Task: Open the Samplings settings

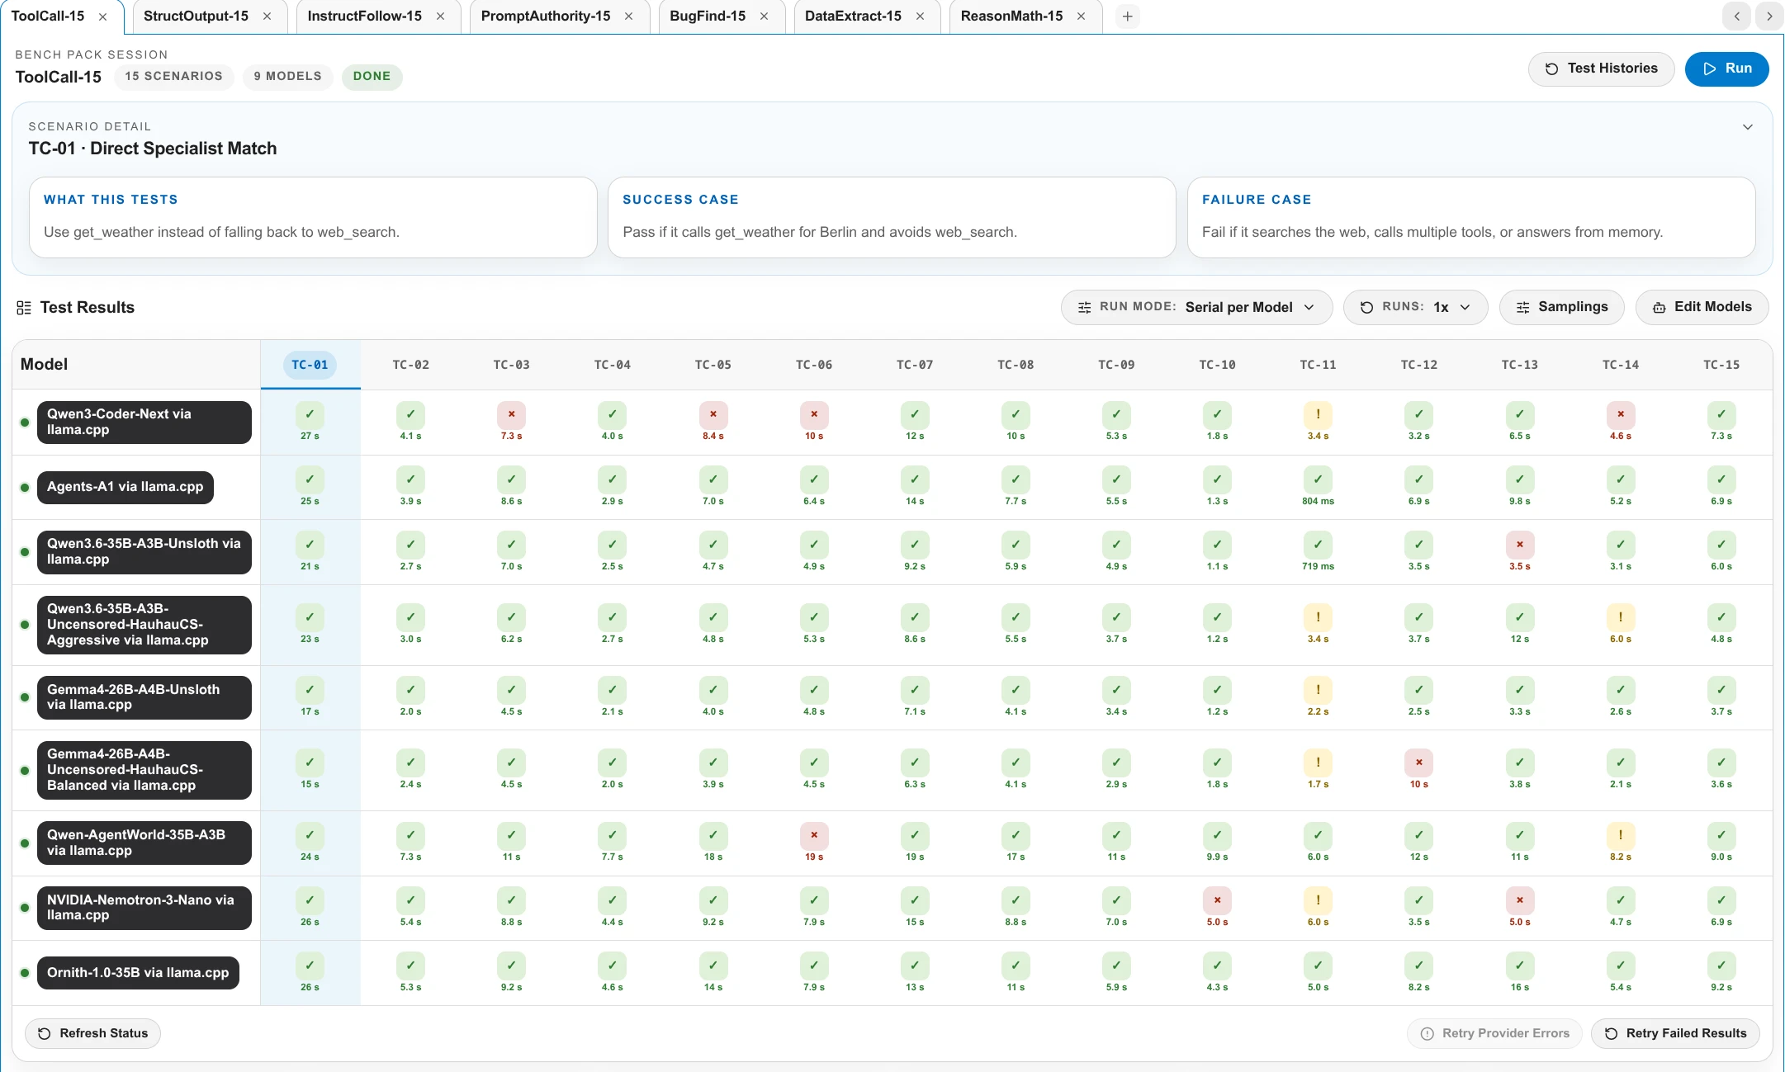Action: pyautogui.click(x=1561, y=307)
